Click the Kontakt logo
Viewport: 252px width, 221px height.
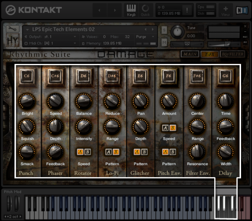(x=34, y=10)
